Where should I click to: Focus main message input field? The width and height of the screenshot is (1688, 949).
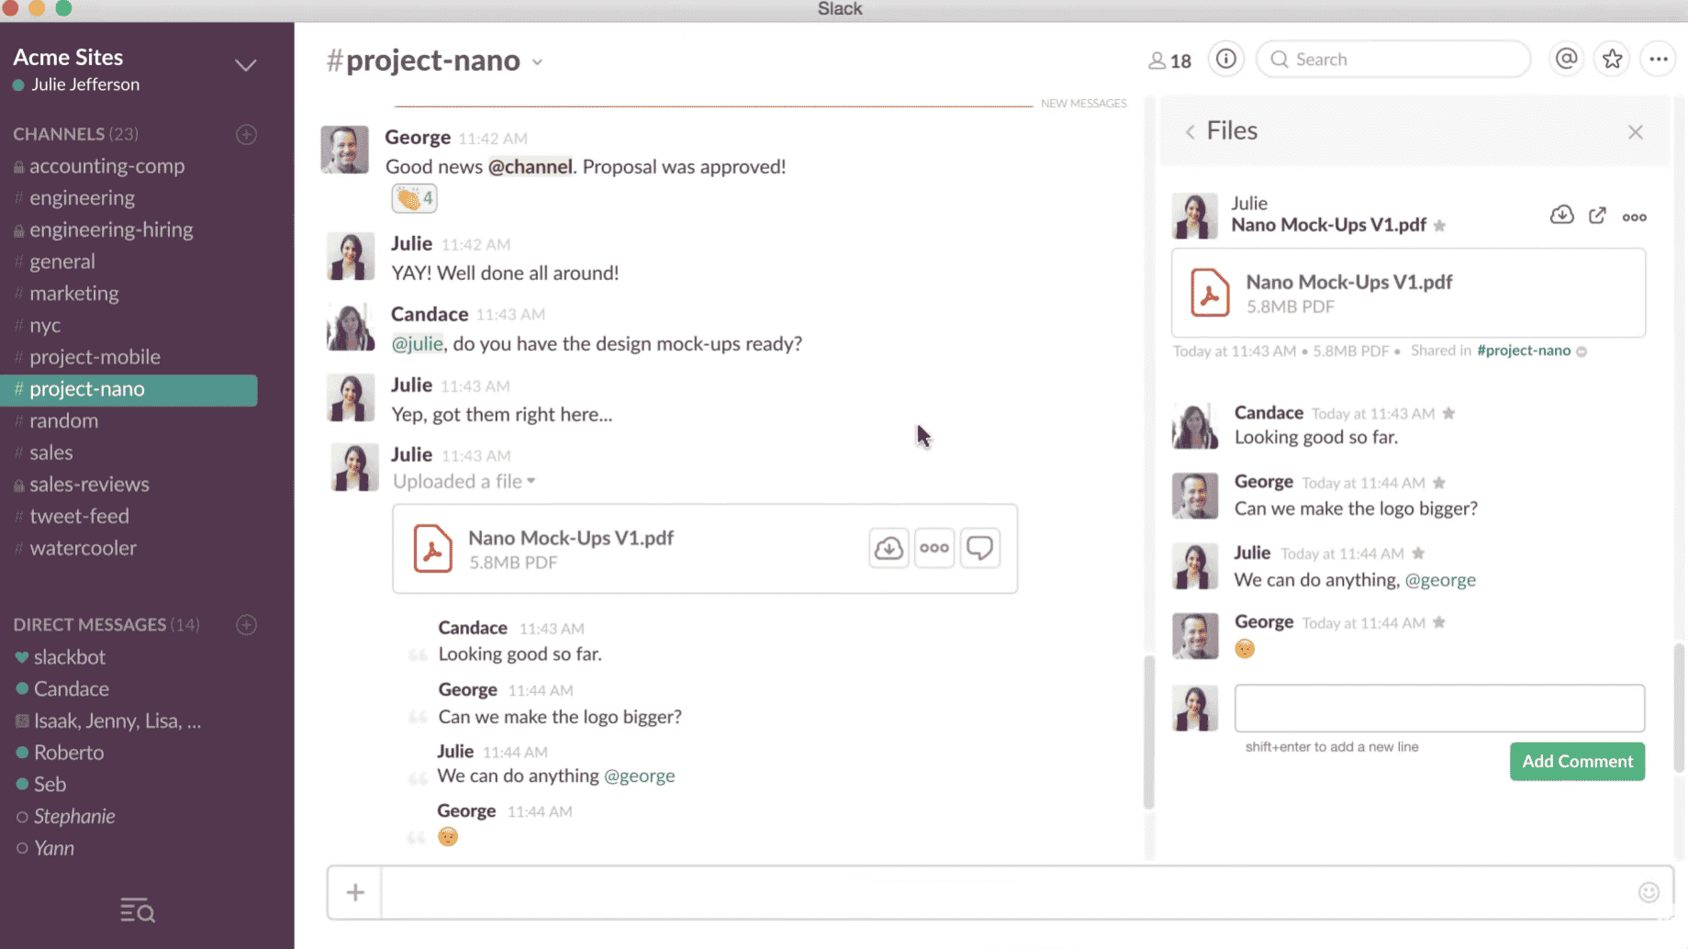click(x=1008, y=892)
